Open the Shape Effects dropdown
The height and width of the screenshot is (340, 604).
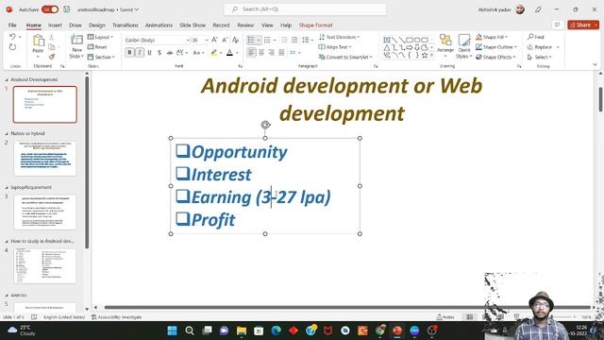click(x=495, y=57)
